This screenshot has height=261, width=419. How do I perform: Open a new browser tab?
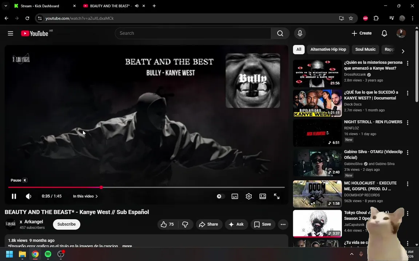154,6
